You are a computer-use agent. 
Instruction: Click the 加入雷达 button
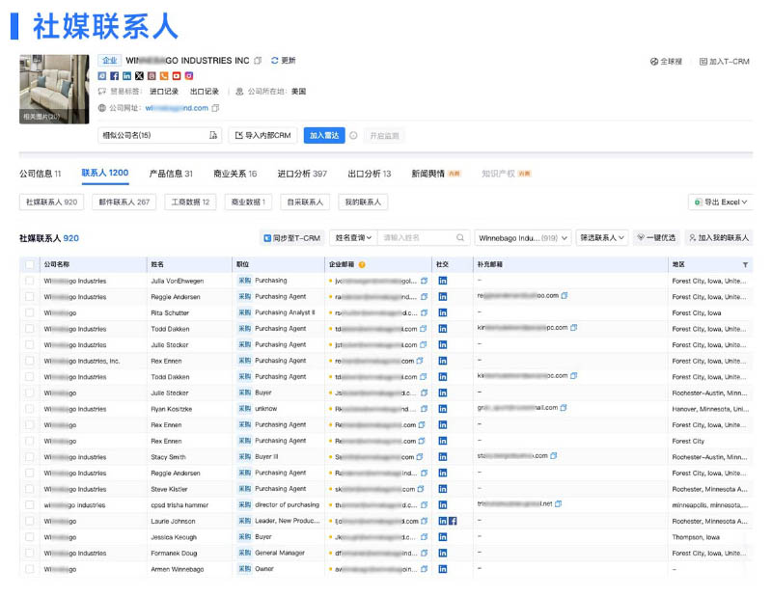[x=323, y=136]
